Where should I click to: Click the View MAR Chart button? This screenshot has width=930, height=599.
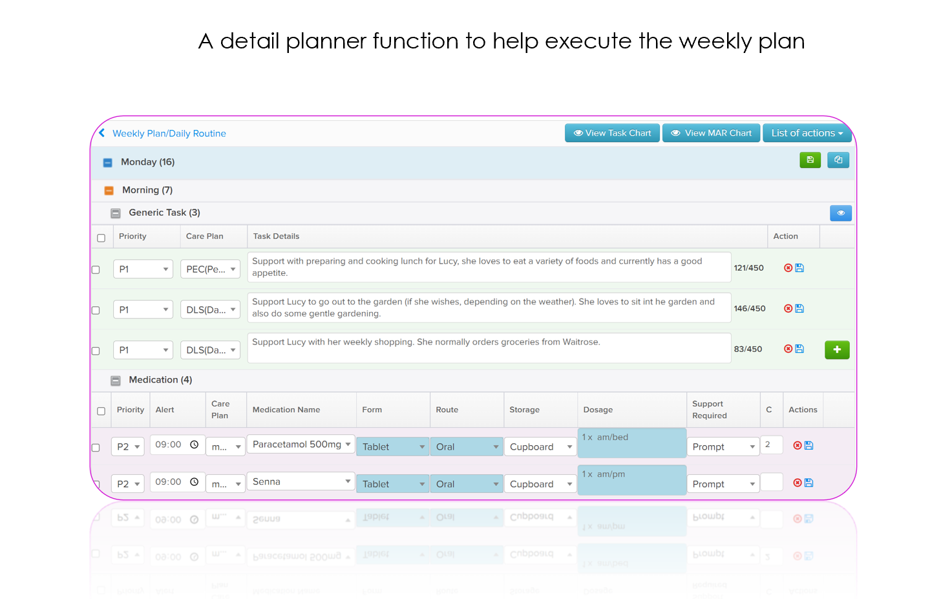[711, 132]
